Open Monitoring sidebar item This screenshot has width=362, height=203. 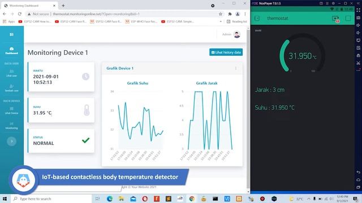11,125
